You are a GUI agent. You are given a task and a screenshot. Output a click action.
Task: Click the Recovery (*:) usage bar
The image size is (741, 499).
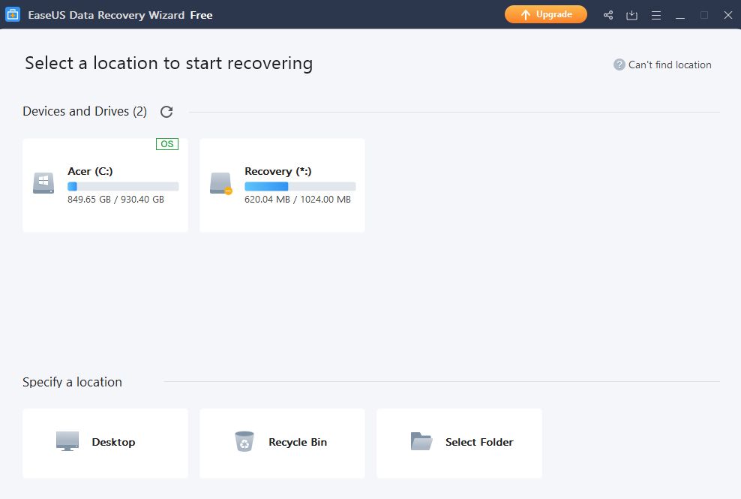click(x=300, y=186)
